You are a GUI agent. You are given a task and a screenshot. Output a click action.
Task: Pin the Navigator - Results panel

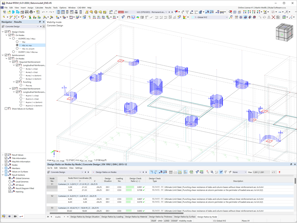pyautogui.click(x=40, y=22)
